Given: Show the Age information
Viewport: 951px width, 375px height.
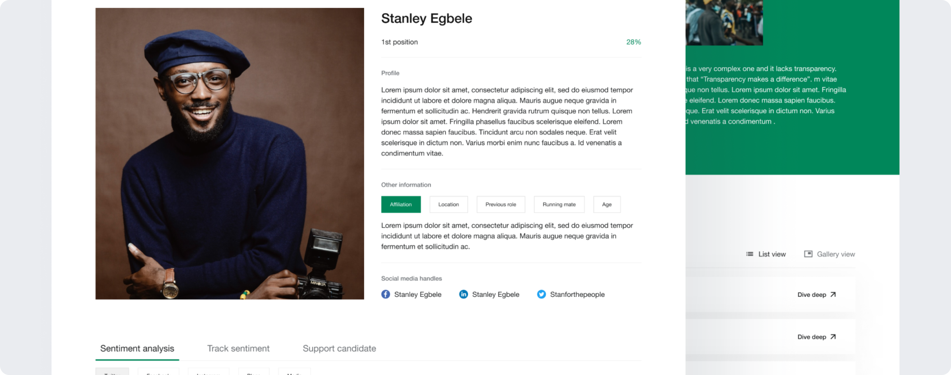Looking at the screenshot, I should 606,204.
